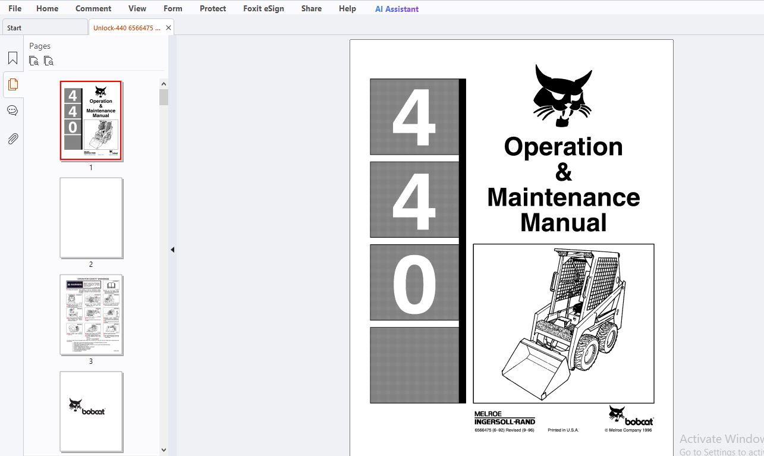This screenshot has width=764, height=456.
Task: Select the Bobcat logo page thumbnail
Action: 91,411
